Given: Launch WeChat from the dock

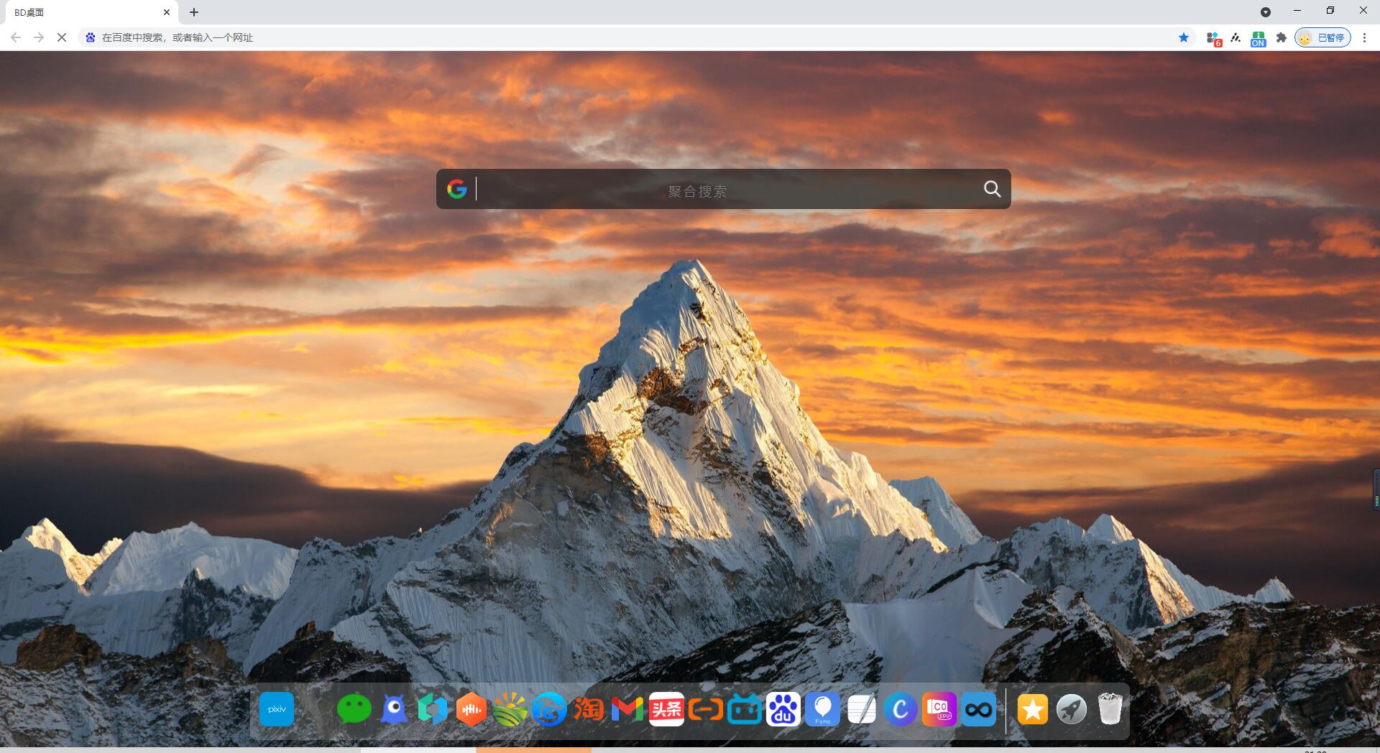Looking at the screenshot, I should [x=354, y=709].
